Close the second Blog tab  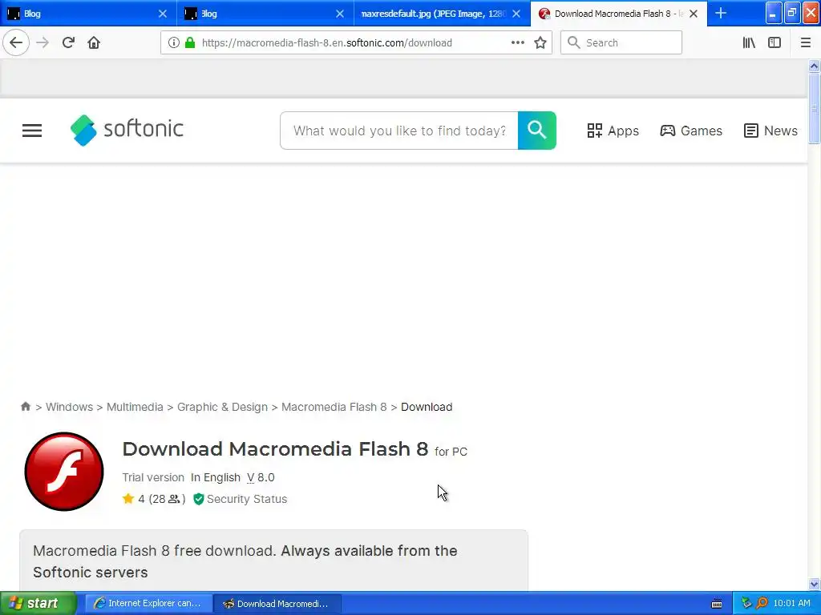point(340,14)
